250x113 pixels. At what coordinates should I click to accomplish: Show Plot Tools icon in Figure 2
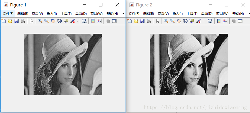240,21
